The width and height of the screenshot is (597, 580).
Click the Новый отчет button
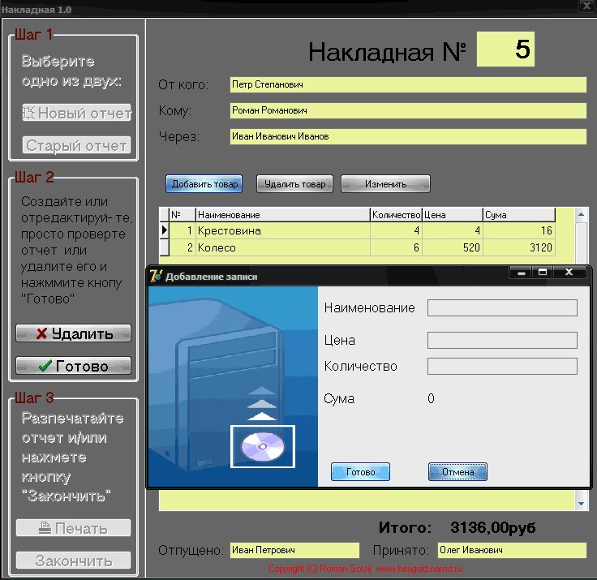coord(77,114)
